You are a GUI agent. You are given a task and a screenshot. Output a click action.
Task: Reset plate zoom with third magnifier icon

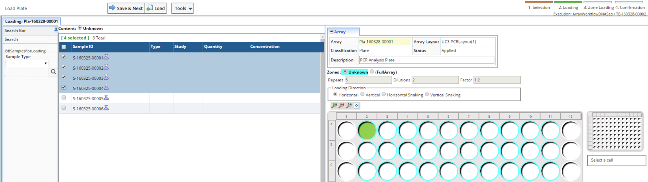click(349, 106)
